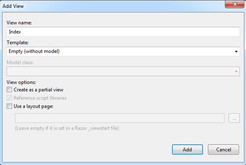The image size is (246, 165).
Task: Click the layout page path field
Action: pyautogui.click(x=119, y=118)
